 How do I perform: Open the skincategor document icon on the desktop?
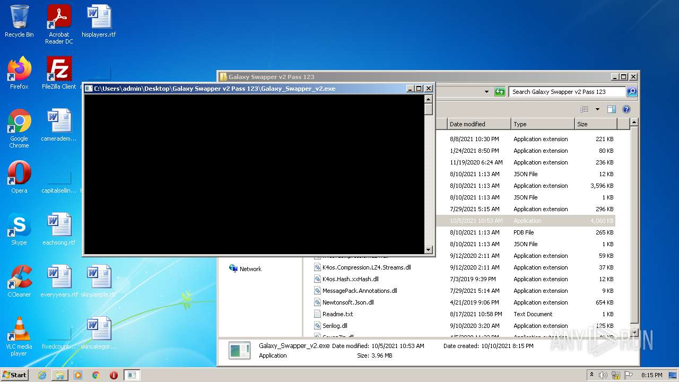(x=99, y=333)
